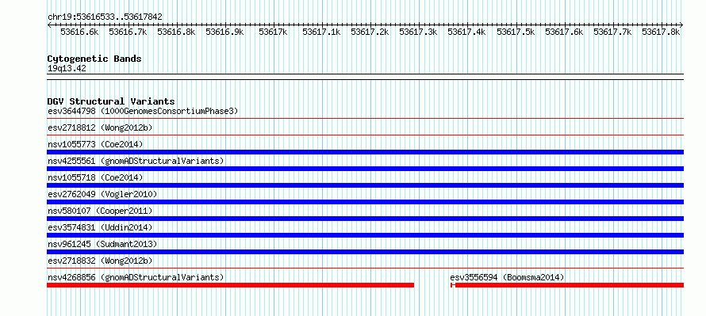The width and height of the screenshot is (706, 316).
Task: Click the 53616.8k ruler tick label
Action: [x=176, y=32]
